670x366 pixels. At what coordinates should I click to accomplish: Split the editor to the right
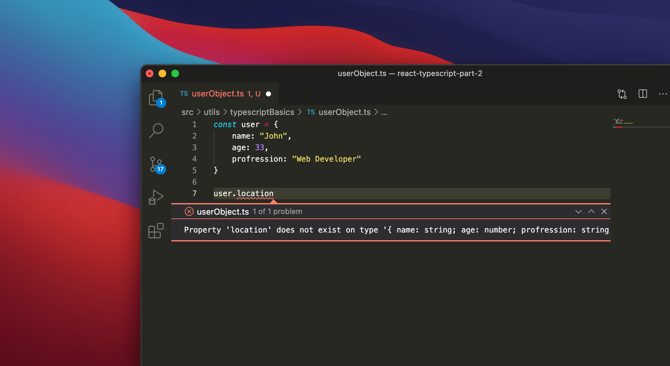click(643, 94)
